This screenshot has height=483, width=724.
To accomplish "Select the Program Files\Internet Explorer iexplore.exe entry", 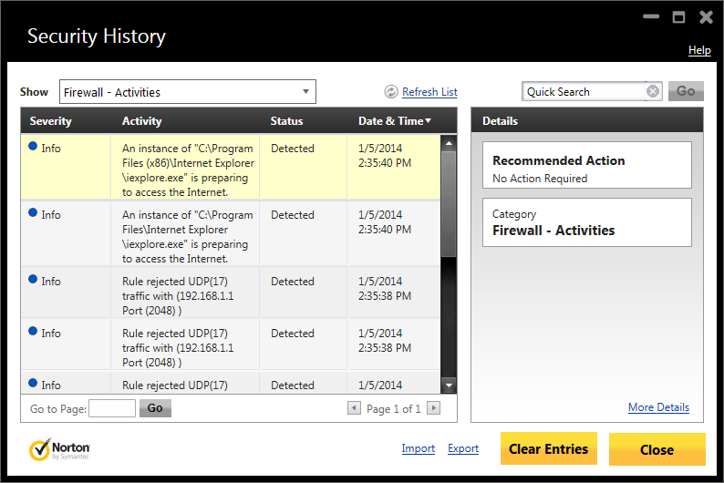I will [x=231, y=233].
